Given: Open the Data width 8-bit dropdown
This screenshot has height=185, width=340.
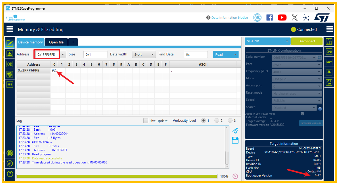Looking at the screenshot, I should tap(144, 55).
